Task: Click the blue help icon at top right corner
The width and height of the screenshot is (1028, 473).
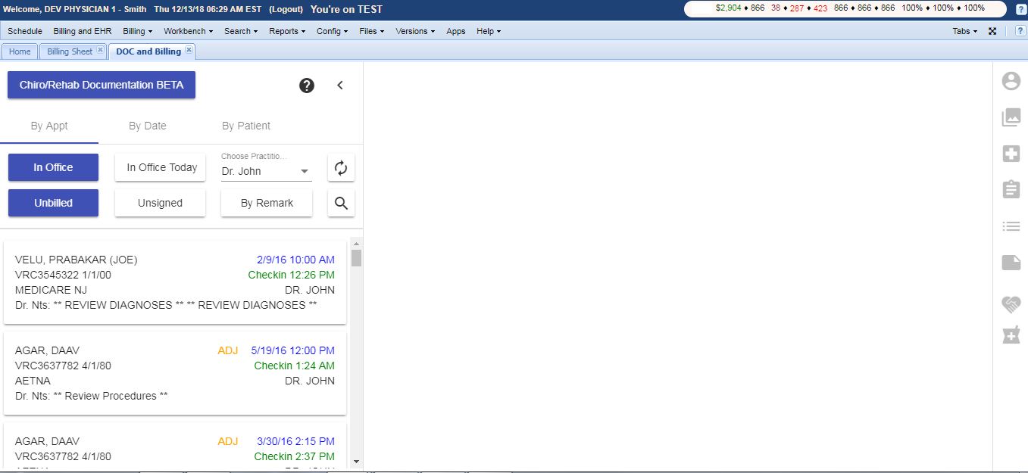Action: (x=1020, y=10)
